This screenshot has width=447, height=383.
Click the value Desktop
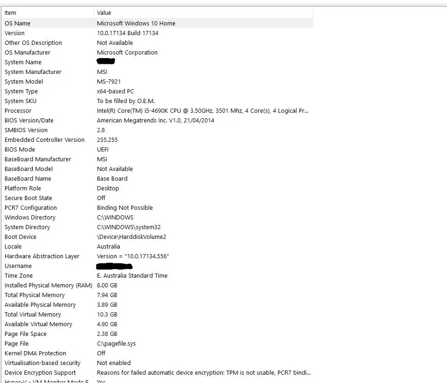click(108, 188)
